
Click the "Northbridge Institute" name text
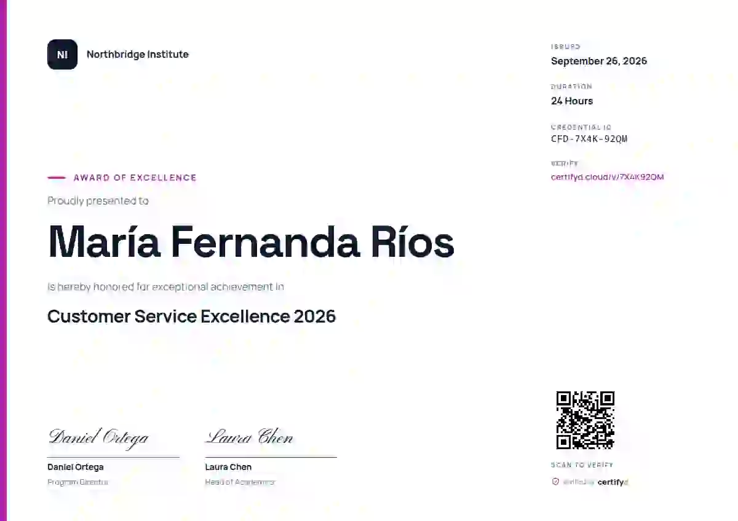coord(138,55)
